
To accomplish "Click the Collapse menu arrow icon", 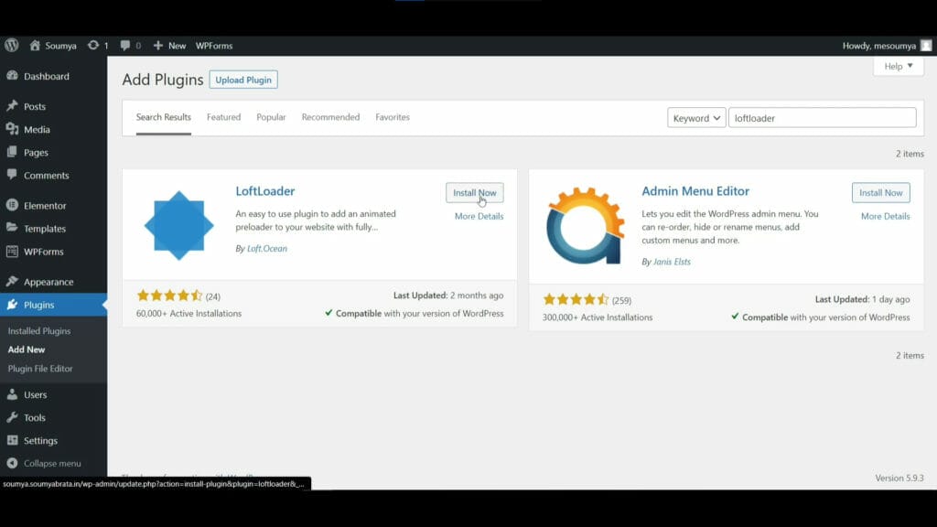I will click(x=13, y=463).
